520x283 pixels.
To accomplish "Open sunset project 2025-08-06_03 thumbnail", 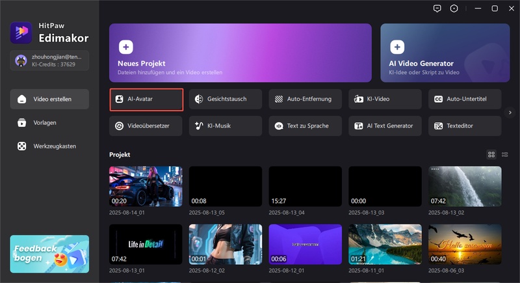I will [465, 245].
